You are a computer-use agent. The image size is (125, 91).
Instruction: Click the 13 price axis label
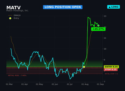[x=105, y=16]
